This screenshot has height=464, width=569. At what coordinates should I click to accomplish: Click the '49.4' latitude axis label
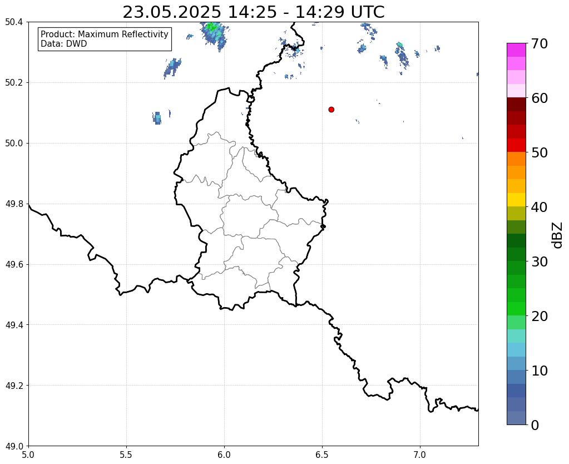pos(14,325)
